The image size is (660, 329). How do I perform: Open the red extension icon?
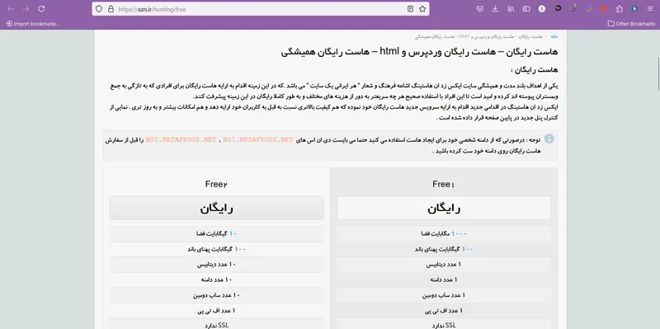604,9
